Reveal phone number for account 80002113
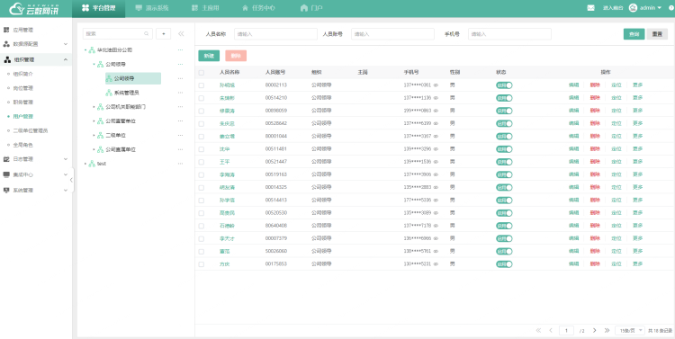The width and height of the screenshot is (675, 339). (x=436, y=85)
